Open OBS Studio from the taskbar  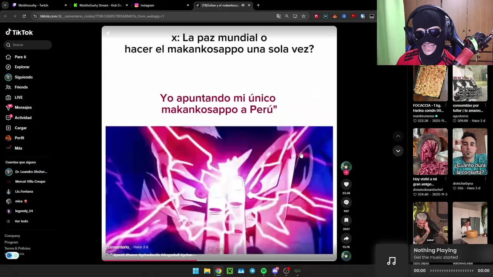pyautogui.click(x=286, y=271)
